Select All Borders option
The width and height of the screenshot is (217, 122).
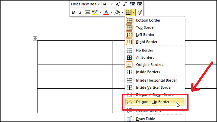click(155, 57)
